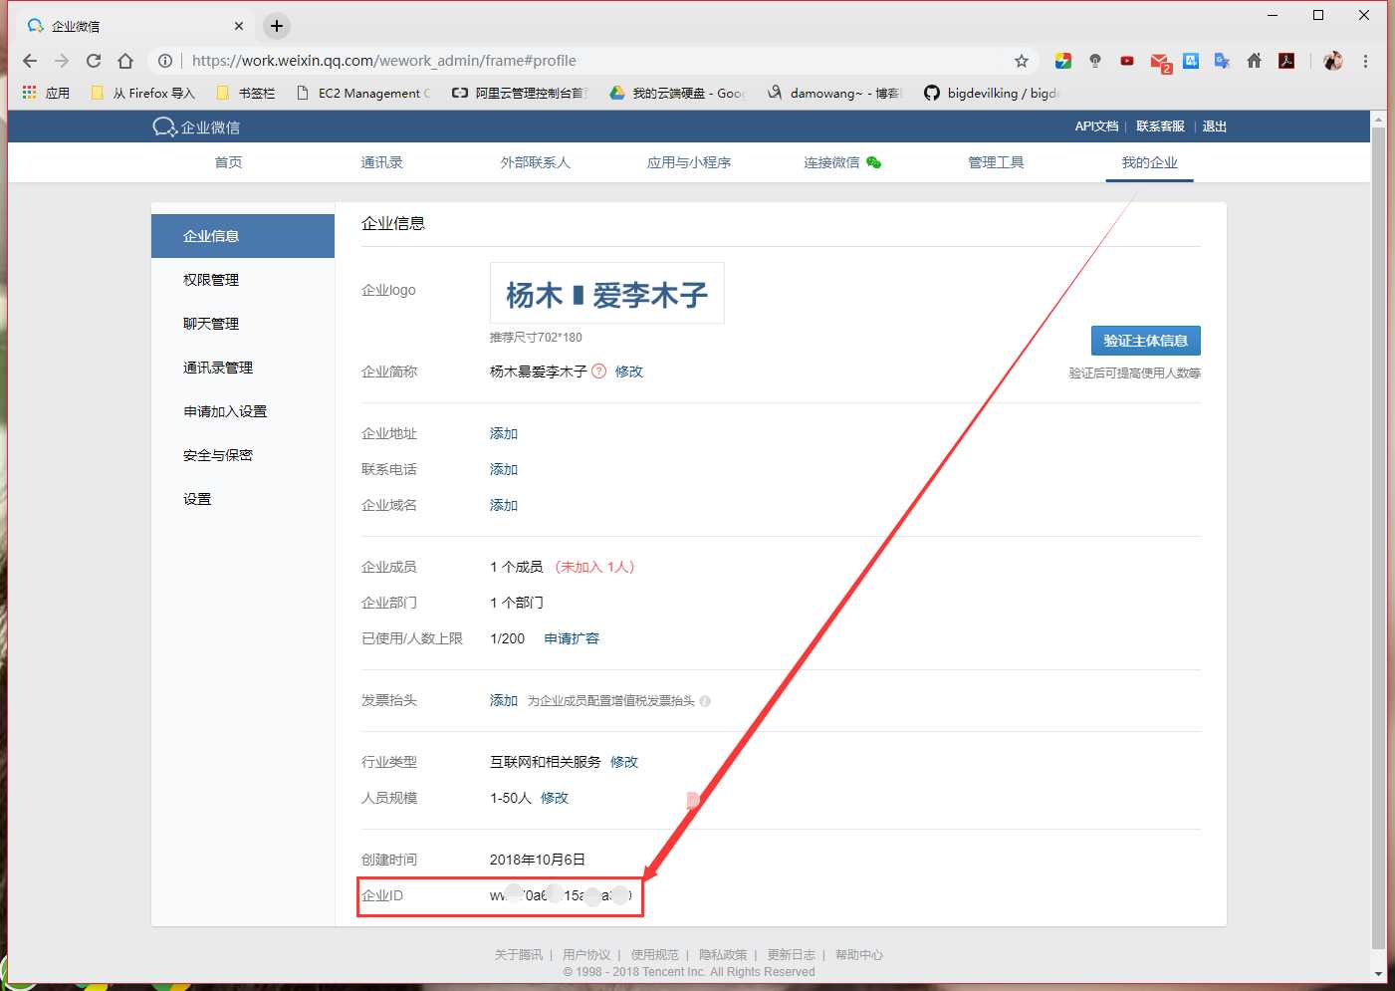
Task: Click 申请扩容 link
Action: point(572,638)
